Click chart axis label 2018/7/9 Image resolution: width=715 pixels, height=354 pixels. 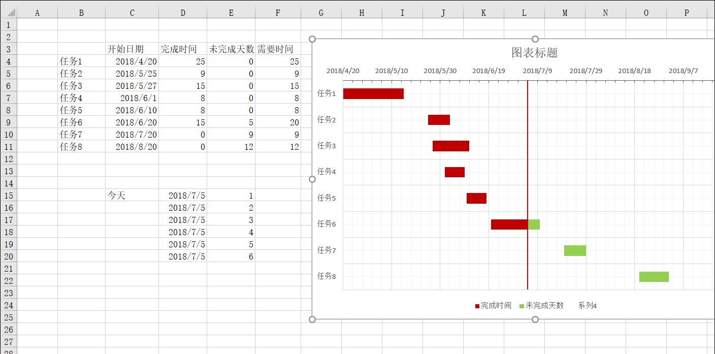click(537, 71)
